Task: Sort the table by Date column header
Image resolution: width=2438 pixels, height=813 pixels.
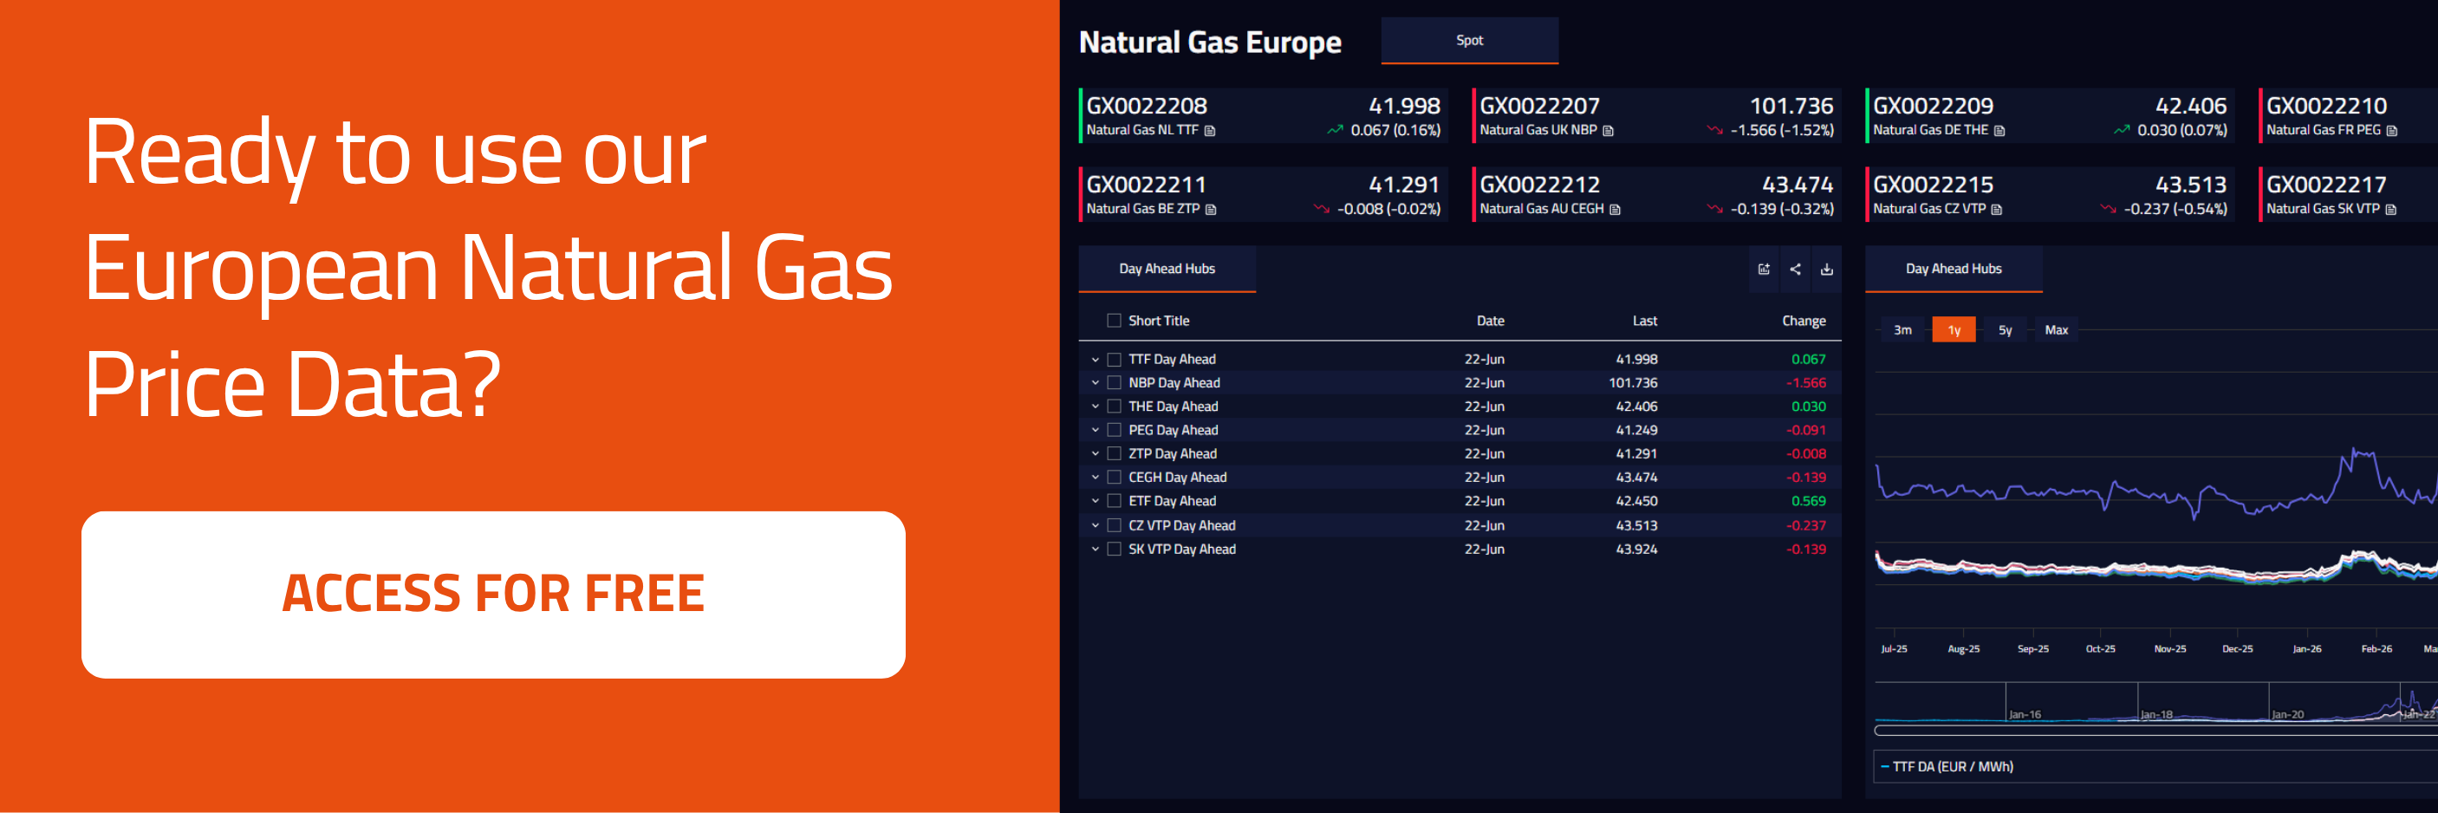Action: (1490, 321)
